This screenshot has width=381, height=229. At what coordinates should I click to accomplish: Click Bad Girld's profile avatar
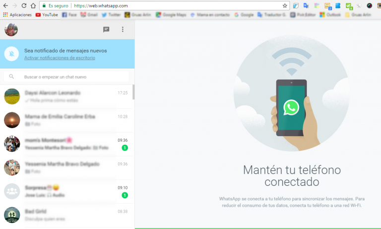[12, 215]
